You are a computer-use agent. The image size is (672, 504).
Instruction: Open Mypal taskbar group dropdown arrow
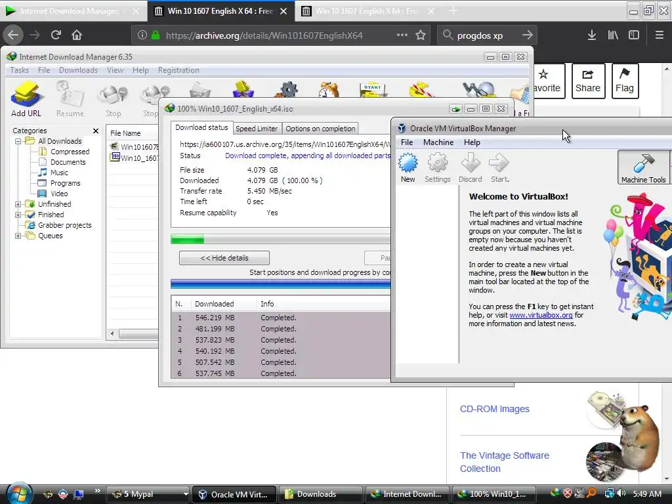pyautogui.click(x=186, y=494)
